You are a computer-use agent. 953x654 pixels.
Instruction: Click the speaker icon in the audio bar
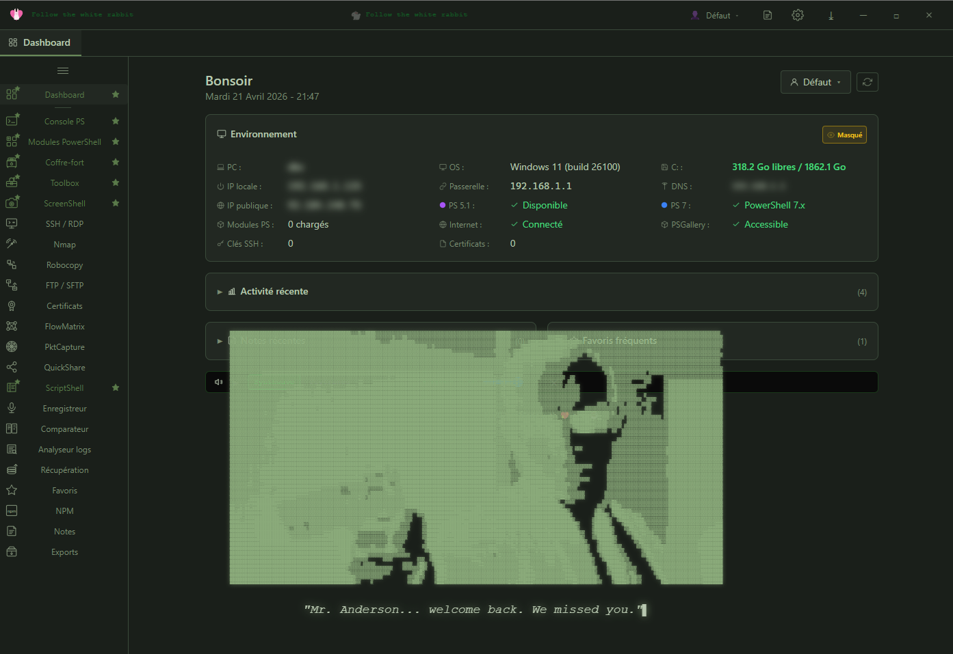(x=219, y=382)
